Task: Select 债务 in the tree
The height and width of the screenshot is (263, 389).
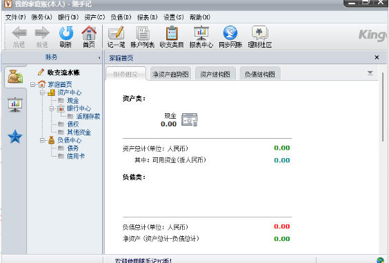Action: pyautogui.click(x=73, y=148)
